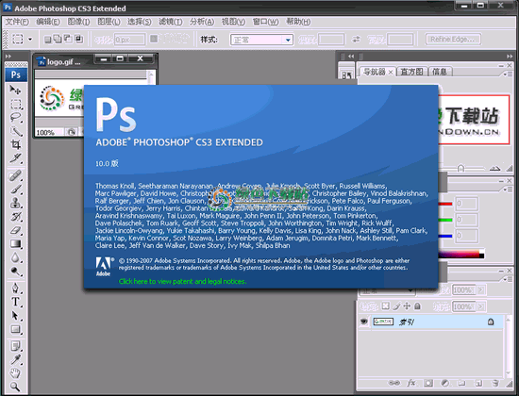Choose Subtract from selection mode
This screenshot has height=396, width=519.
point(68,39)
